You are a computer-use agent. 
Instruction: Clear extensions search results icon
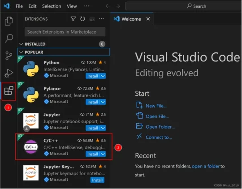(92, 19)
